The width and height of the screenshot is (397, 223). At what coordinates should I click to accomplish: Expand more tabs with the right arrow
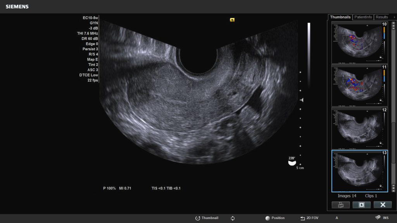click(x=394, y=17)
